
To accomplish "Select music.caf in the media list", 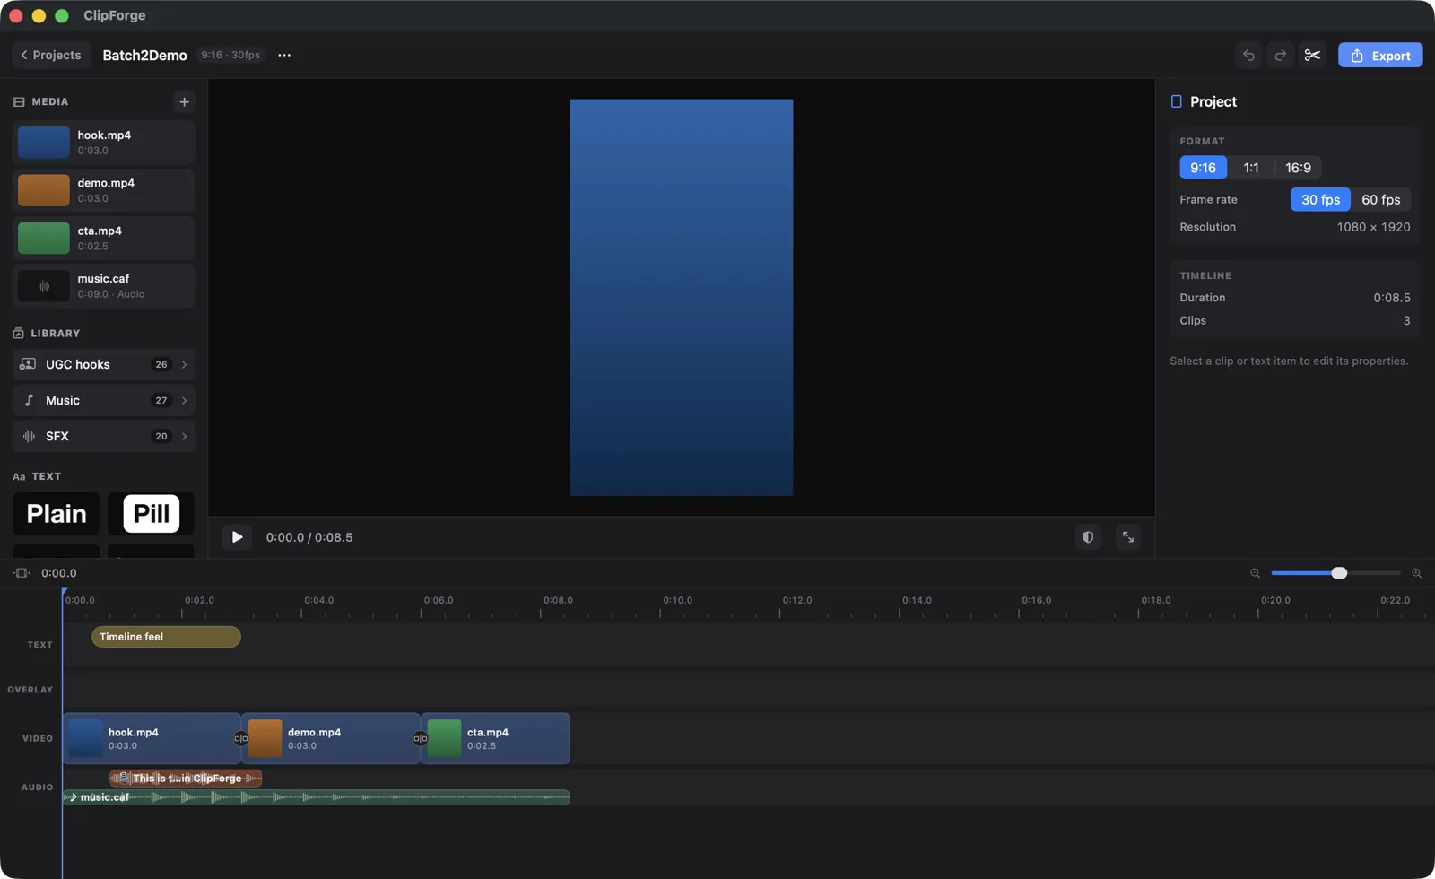I will [x=103, y=286].
